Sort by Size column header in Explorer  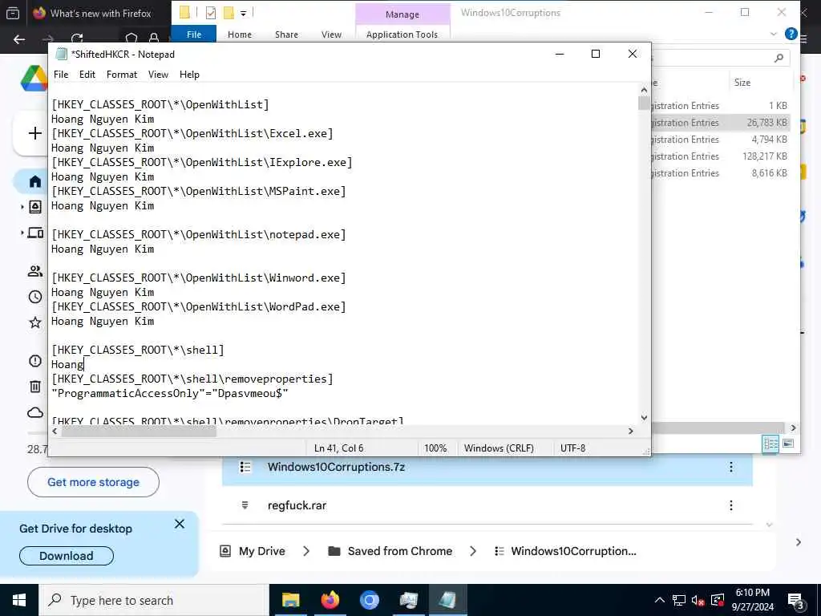pyautogui.click(x=742, y=83)
